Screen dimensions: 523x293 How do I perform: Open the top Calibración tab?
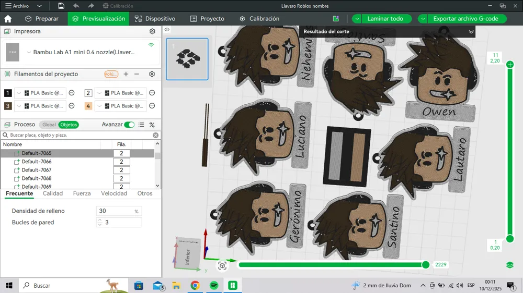(x=259, y=19)
